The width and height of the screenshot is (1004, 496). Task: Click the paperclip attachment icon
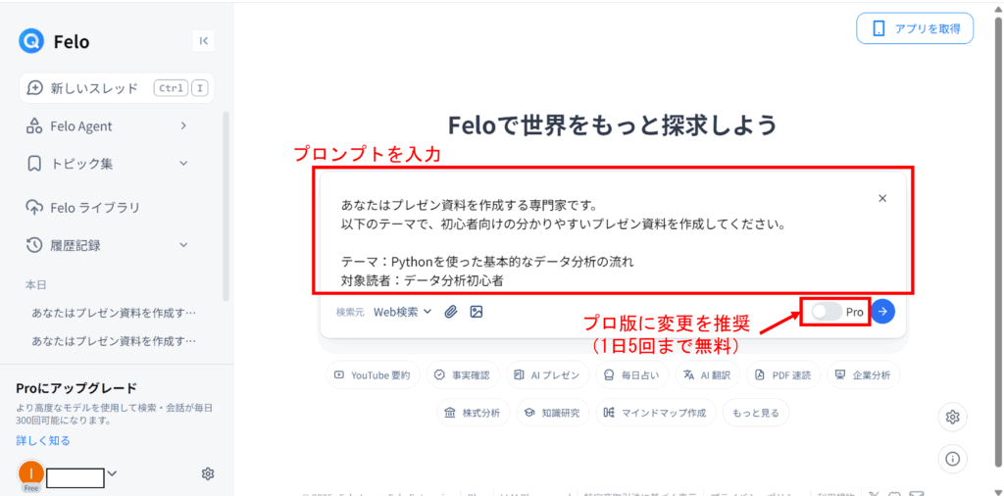(451, 312)
